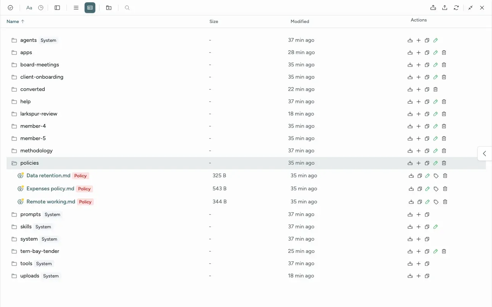The height and width of the screenshot is (307, 492).
Task: Click the Size column header
Action: (214, 21)
